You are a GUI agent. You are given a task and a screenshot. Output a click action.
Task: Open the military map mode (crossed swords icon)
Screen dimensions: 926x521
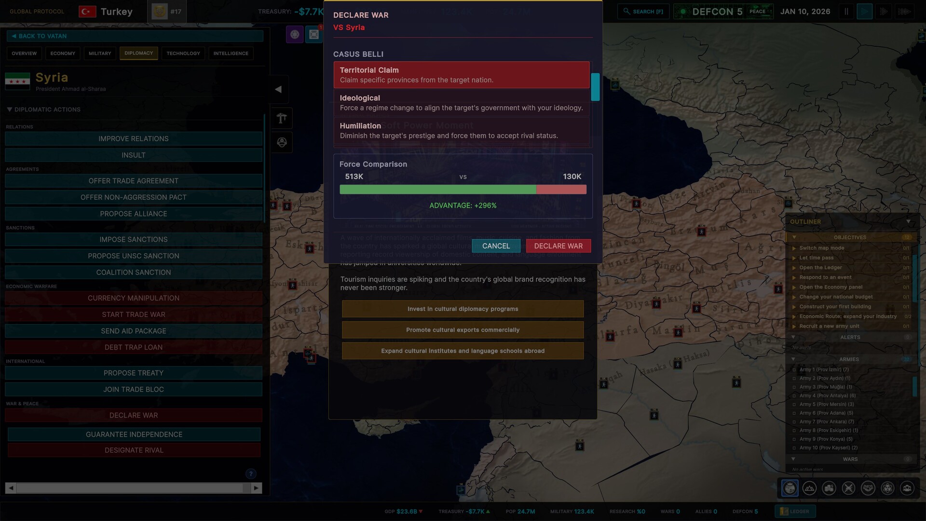click(848, 488)
